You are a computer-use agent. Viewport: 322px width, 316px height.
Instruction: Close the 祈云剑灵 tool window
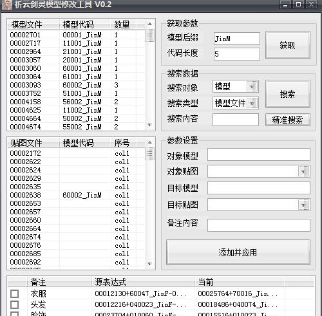[311, 5]
